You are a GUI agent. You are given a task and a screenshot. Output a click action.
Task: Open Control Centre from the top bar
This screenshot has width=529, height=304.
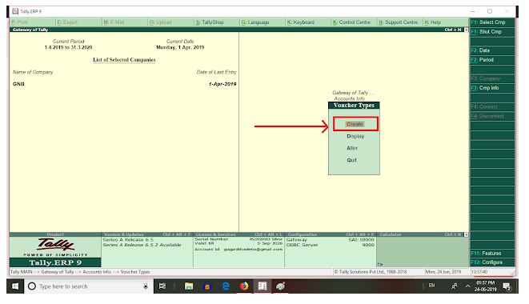point(355,22)
